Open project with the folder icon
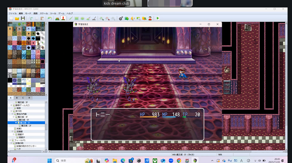The width and height of the screenshot is (292, 163). point(17,18)
